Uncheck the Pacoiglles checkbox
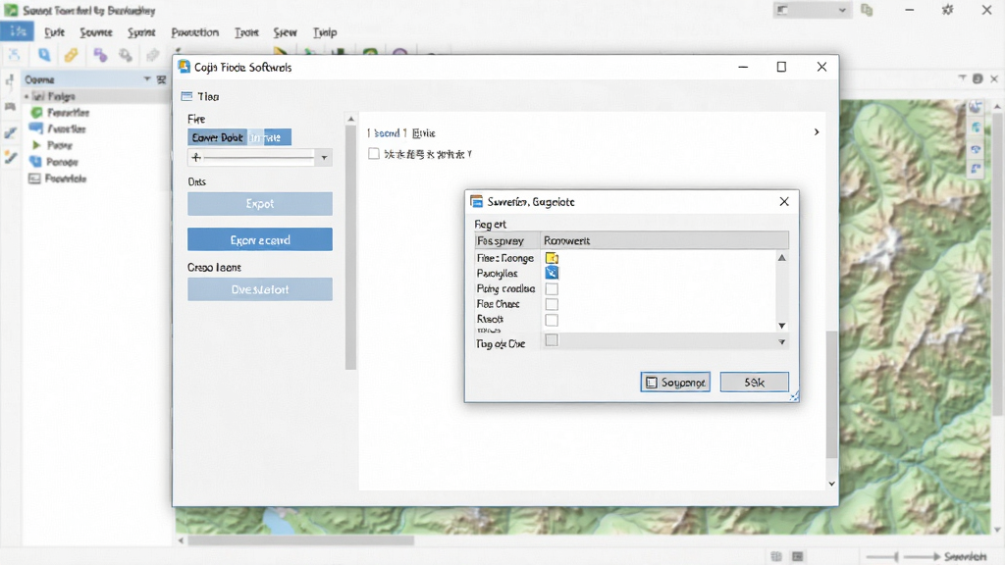 coord(552,273)
